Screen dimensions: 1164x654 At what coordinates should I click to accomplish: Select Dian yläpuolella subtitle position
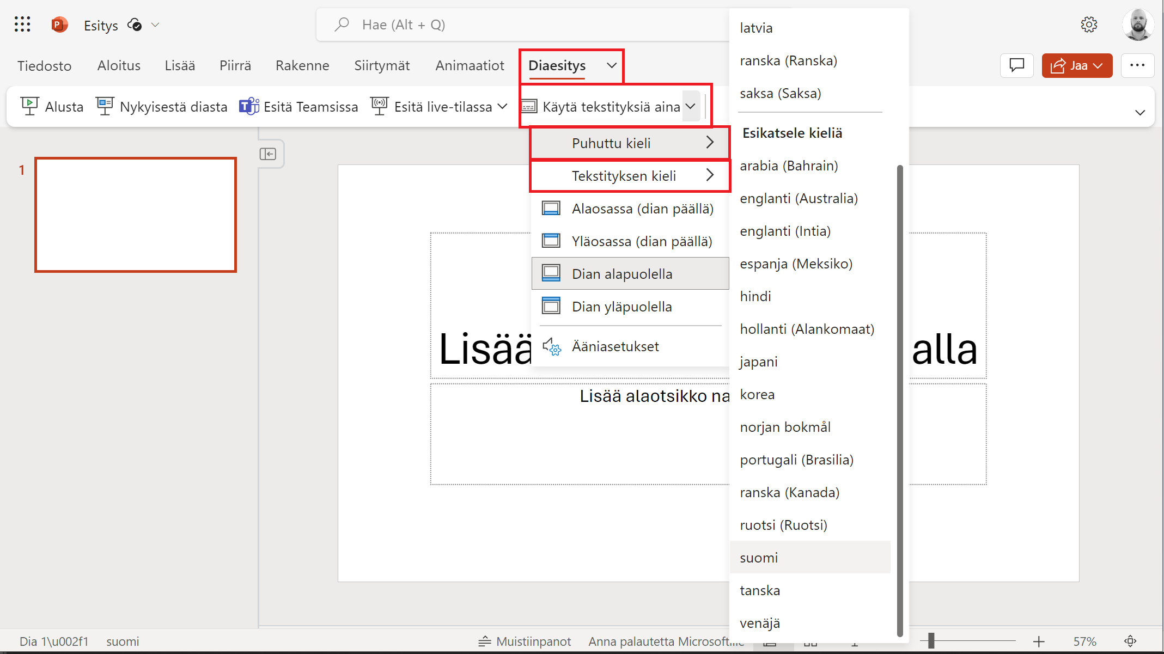point(621,307)
